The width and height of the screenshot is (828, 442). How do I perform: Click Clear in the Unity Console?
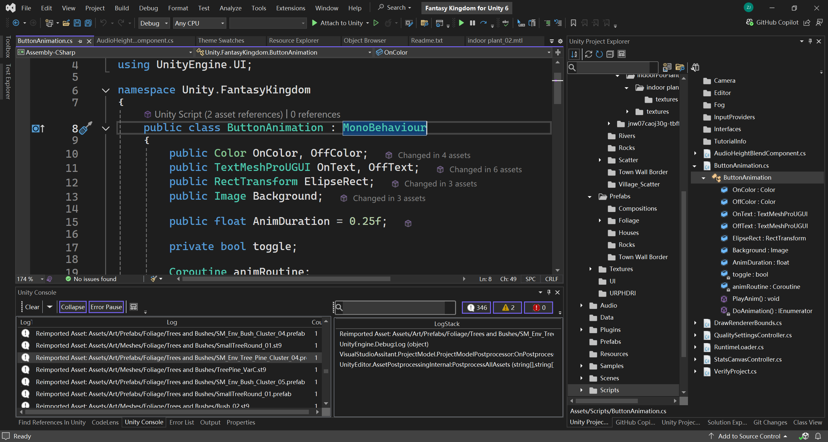(x=32, y=307)
